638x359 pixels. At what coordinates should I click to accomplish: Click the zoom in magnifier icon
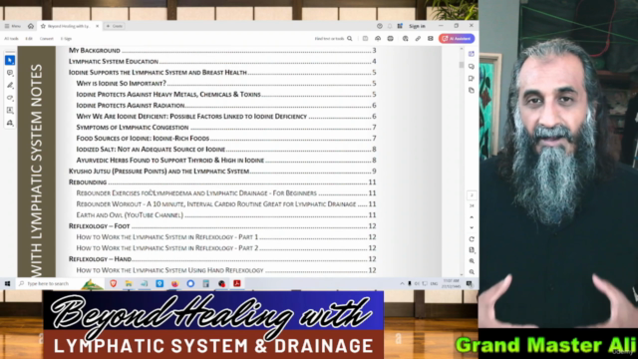472,261
